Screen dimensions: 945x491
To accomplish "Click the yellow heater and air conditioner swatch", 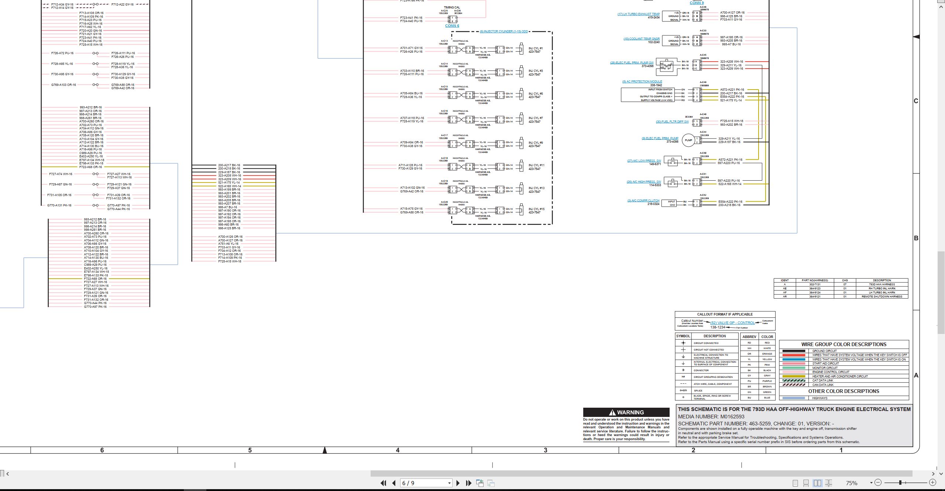I will point(794,376).
